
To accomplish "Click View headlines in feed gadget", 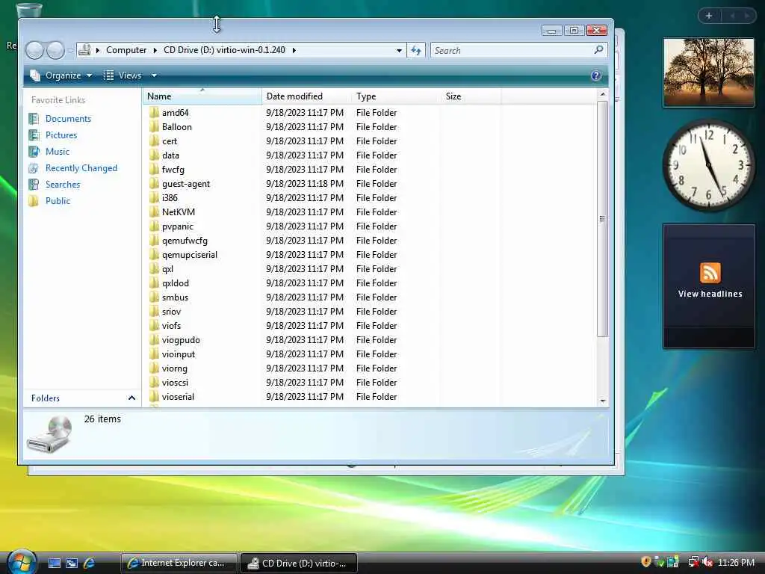I will click(710, 294).
